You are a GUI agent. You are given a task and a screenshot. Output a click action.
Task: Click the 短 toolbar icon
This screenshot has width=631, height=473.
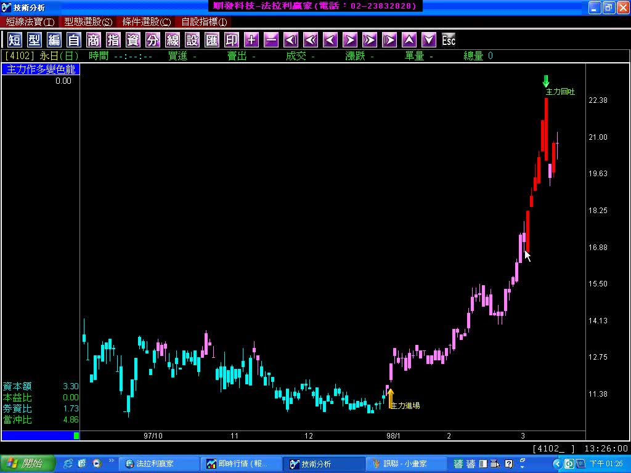pos(15,40)
